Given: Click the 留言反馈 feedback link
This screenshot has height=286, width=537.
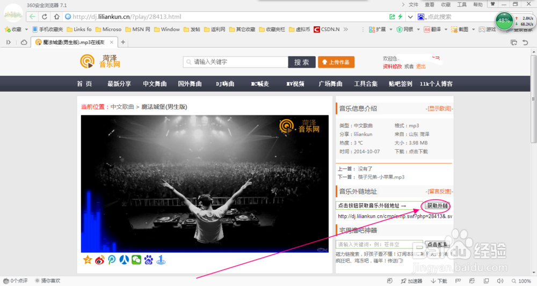Looking at the screenshot, I should (x=439, y=192).
